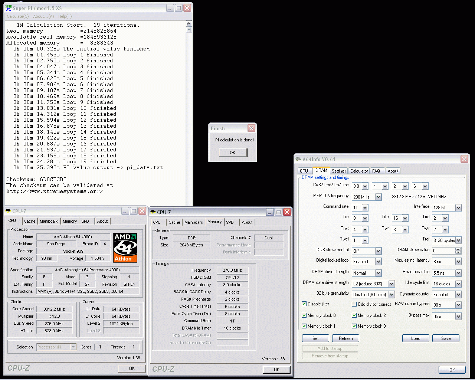Open R/W queue bypass dropdown
The height and width of the screenshot is (380, 475).
pyautogui.click(x=458, y=305)
